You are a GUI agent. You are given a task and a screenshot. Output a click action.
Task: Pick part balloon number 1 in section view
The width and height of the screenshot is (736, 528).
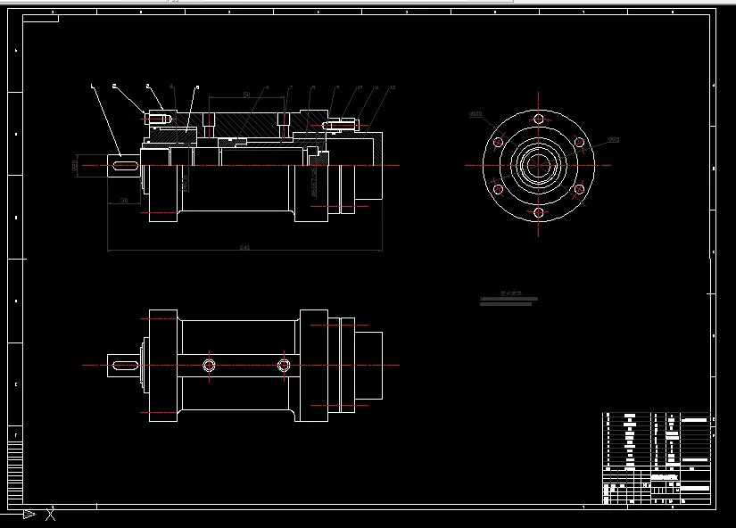tap(93, 86)
